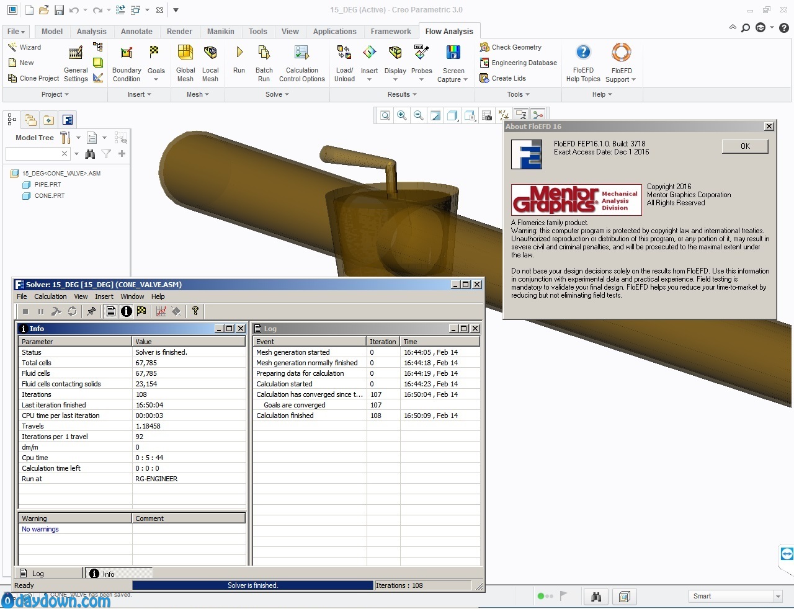The image size is (794, 609).
Task: Open FloEFD Help Topics
Action: 583,64
